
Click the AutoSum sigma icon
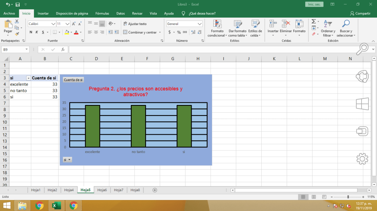tap(314, 22)
